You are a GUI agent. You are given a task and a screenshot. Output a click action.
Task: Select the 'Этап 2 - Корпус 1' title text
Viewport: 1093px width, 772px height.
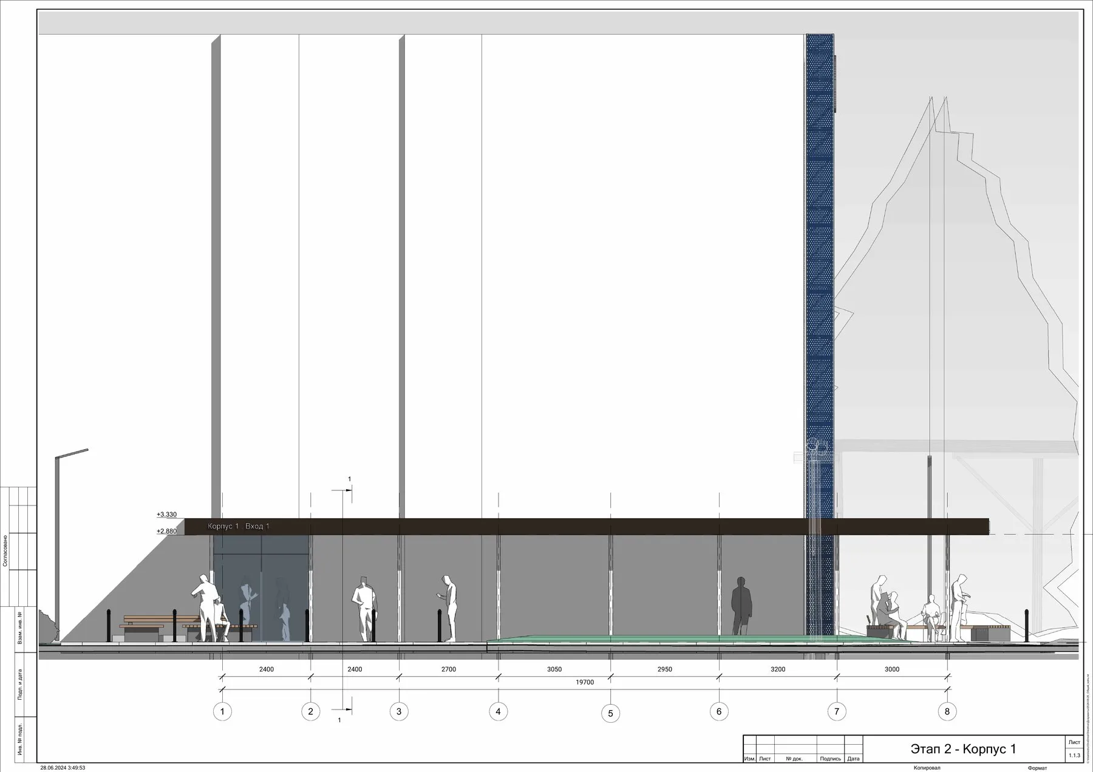[963, 750]
